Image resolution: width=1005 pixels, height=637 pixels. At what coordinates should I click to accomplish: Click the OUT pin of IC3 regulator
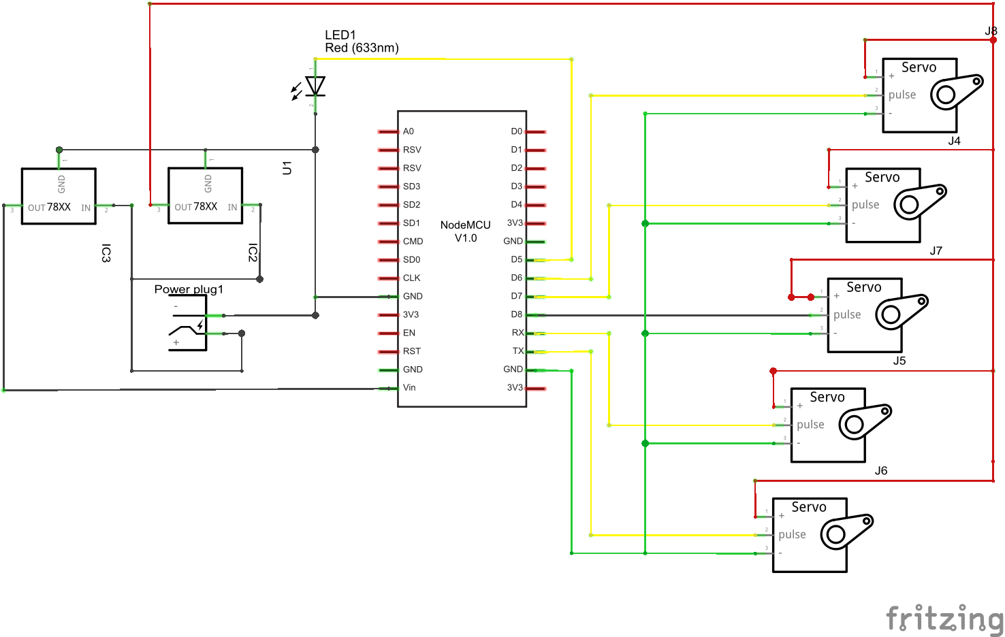point(13,205)
